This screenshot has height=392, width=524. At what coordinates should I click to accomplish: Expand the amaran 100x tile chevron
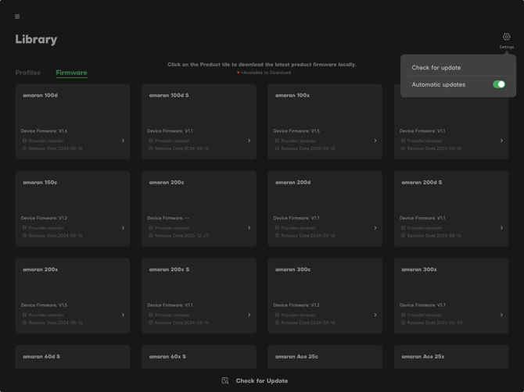(375, 141)
